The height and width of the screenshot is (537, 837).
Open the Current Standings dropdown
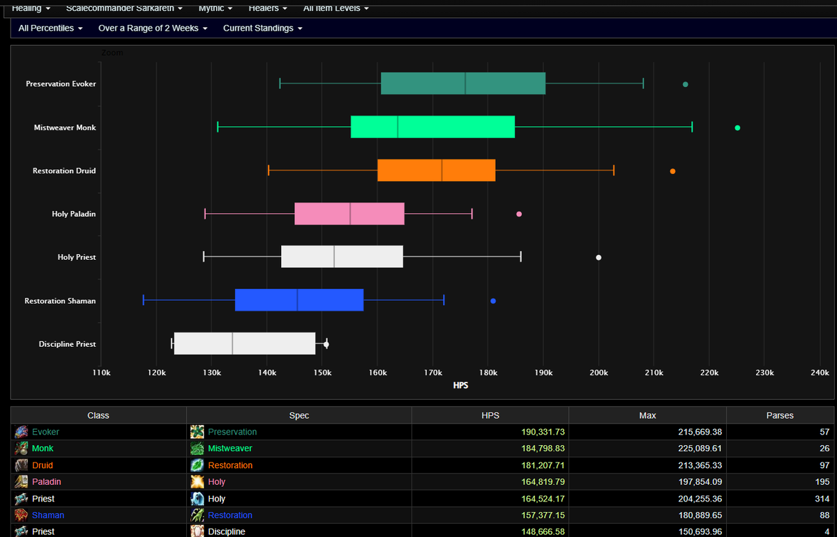tap(263, 29)
